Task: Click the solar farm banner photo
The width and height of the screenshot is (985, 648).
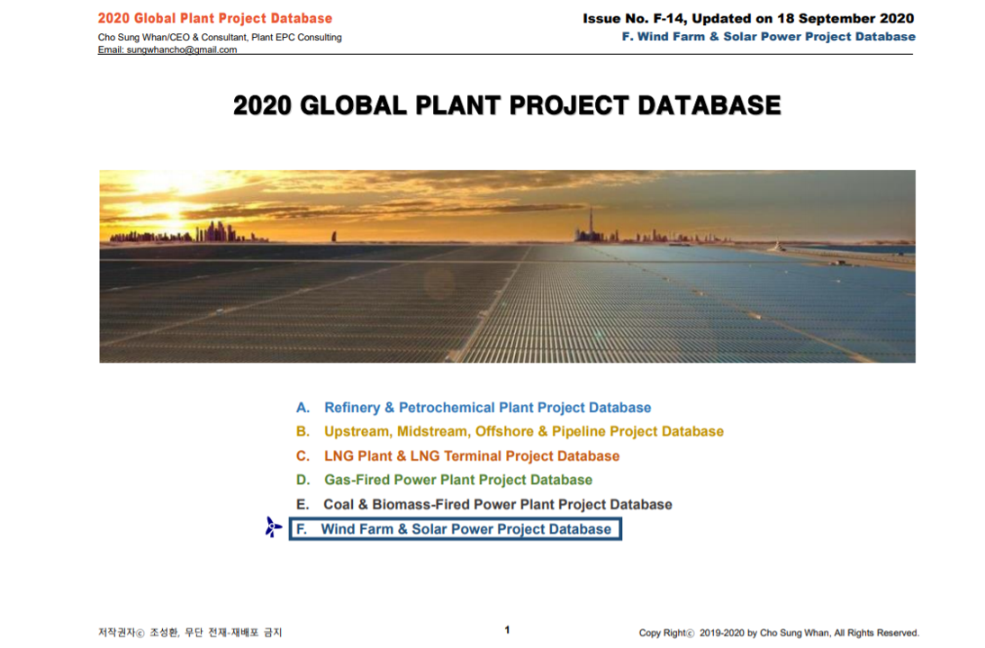Action: click(x=507, y=266)
